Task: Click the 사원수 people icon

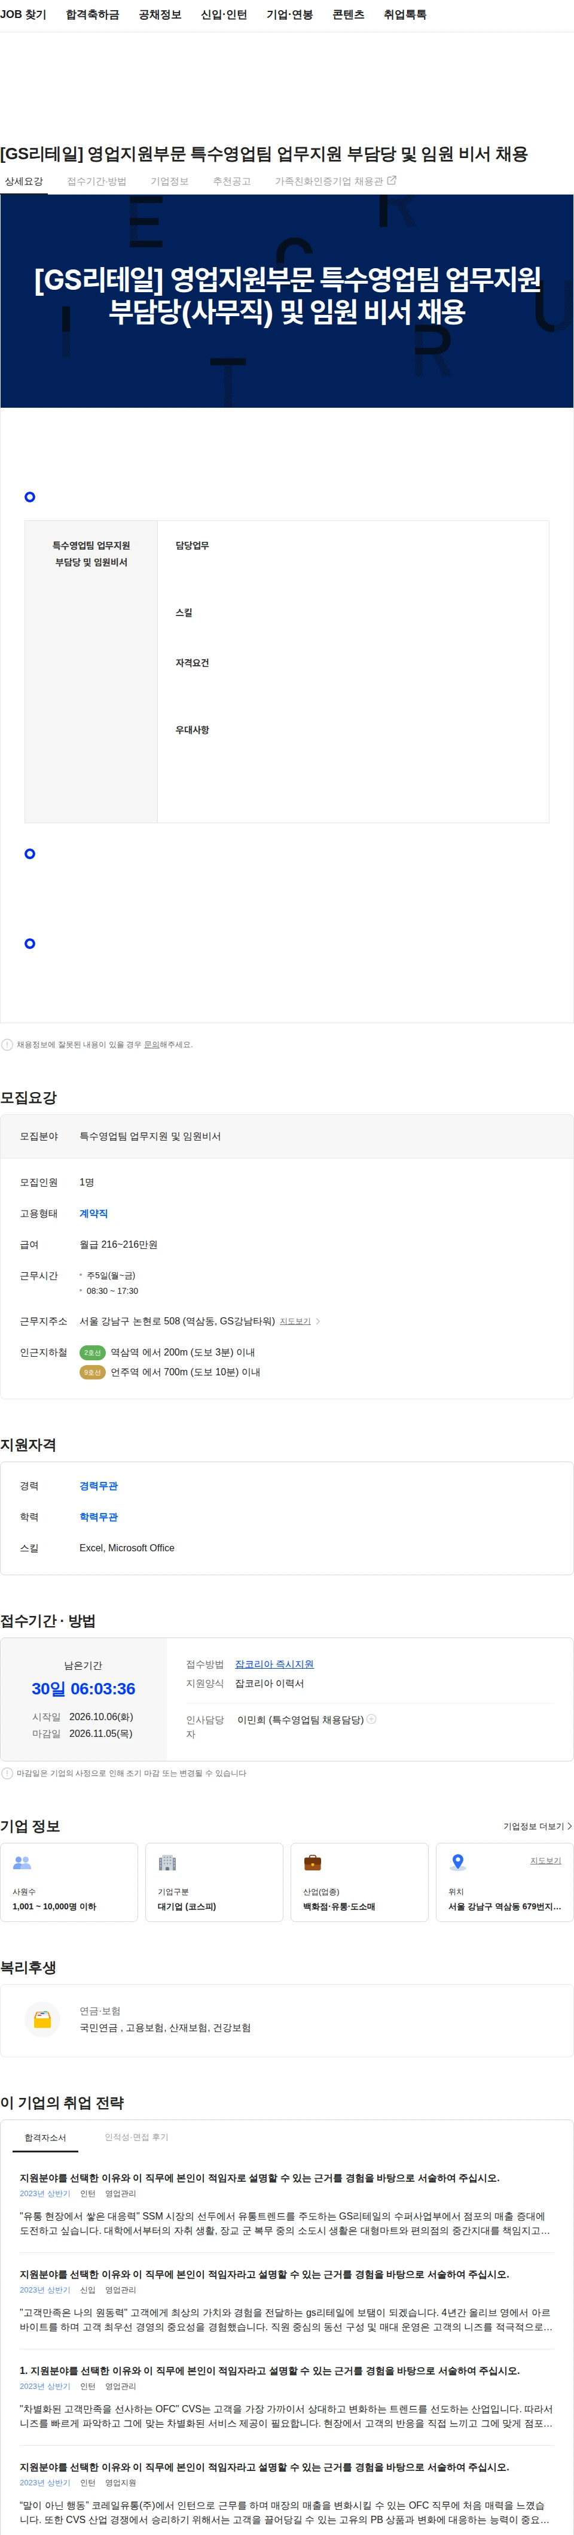Action: point(22,1863)
